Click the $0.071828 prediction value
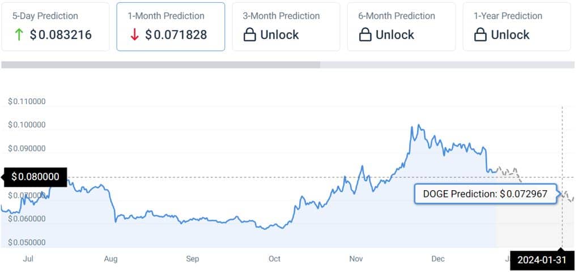The image size is (578, 279). pyautogui.click(x=176, y=35)
